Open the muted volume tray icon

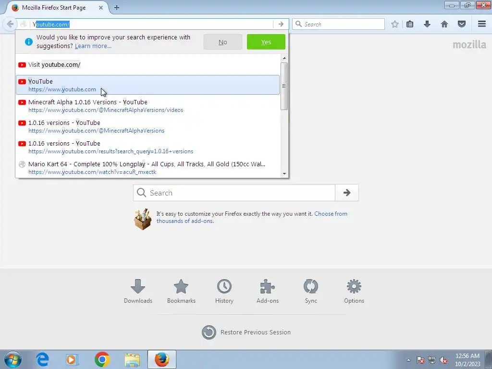click(x=443, y=360)
